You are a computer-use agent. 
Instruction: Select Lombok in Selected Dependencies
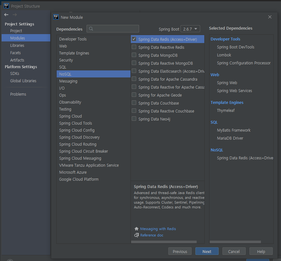[x=224, y=55]
